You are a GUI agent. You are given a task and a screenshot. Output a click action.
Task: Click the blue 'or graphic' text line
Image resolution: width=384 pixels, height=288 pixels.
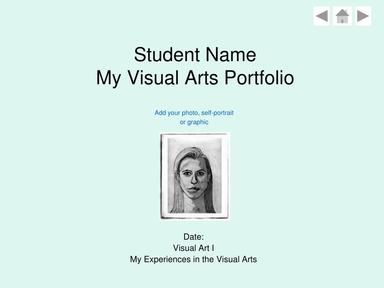194,122
